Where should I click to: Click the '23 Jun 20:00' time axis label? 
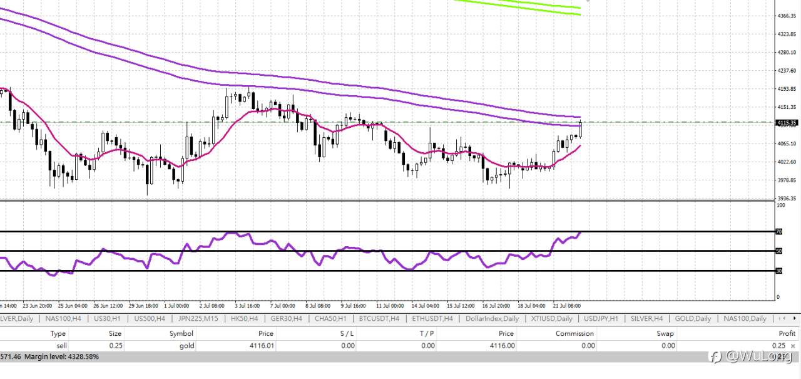point(37,306)
